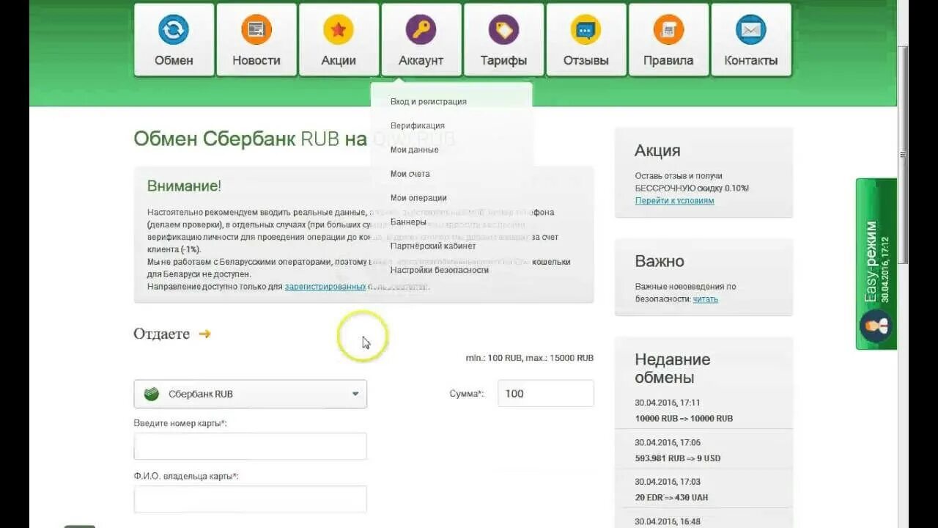Screen dimensions: 938x528
Task: Click the timestamp 30.04.2016, 17:03
Action: click(x=668, y=482)
